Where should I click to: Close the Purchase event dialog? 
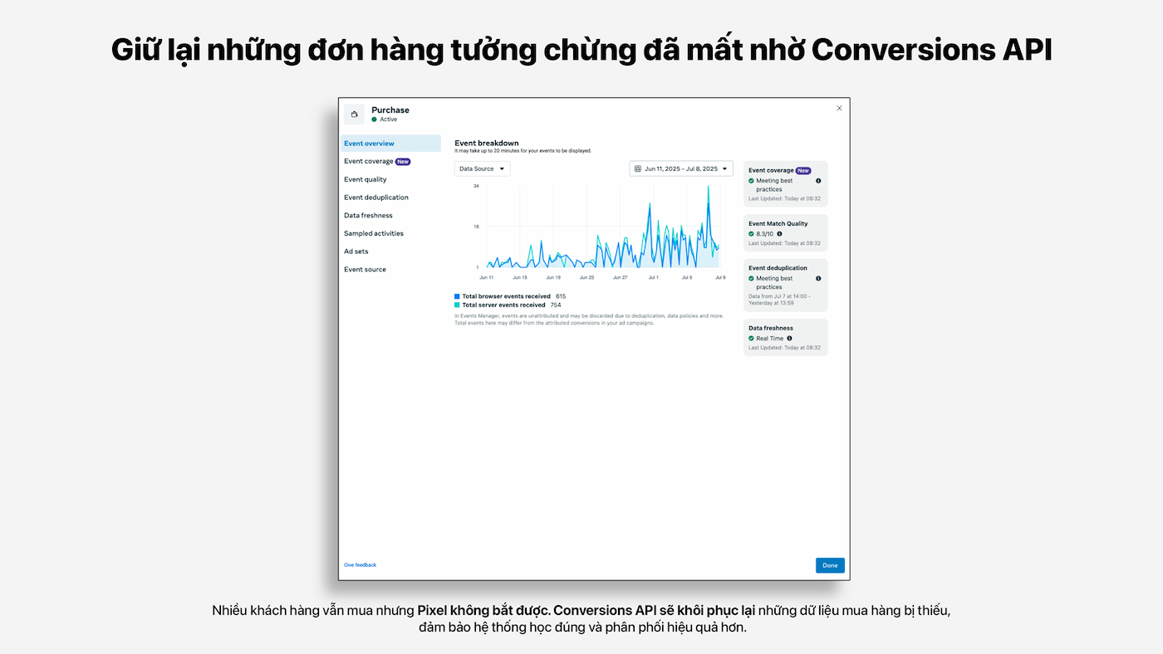[x=839, y=108]
